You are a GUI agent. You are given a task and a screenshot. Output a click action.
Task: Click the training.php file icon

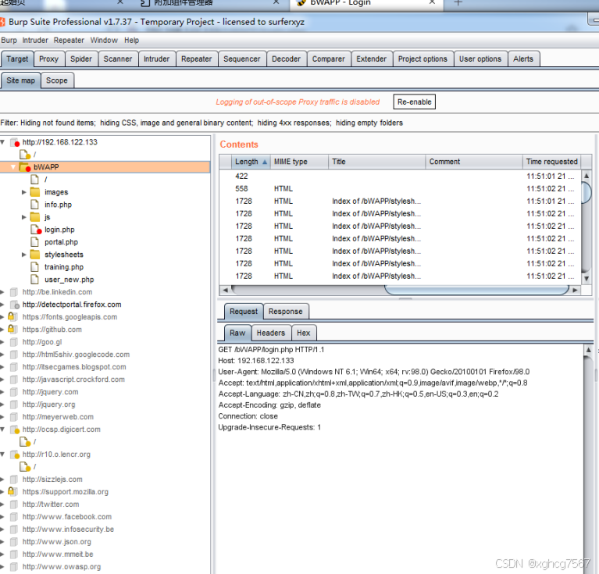click(35, 267)
